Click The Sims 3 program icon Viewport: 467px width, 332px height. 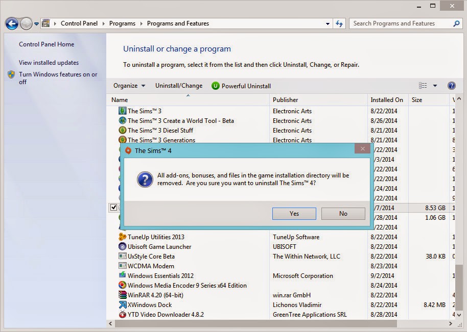(x=123, y=111)
